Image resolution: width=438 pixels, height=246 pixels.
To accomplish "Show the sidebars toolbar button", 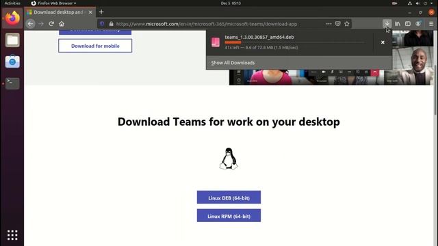I will (408, 24).
